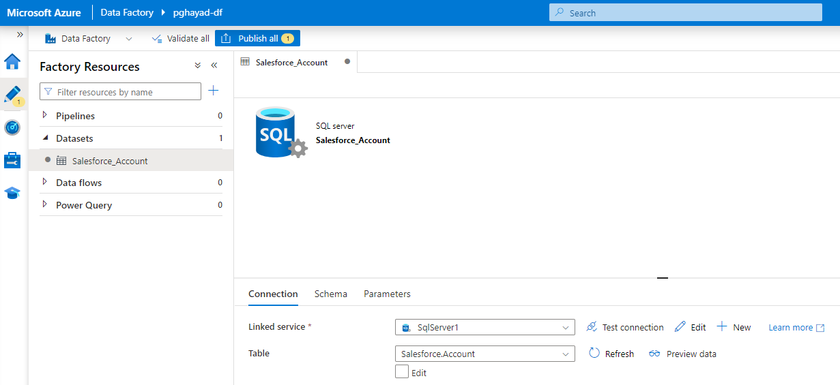This screenshot has width=840, height=385.
Task: Click Microsoft Azure logo text
Action: coord(44,13)
